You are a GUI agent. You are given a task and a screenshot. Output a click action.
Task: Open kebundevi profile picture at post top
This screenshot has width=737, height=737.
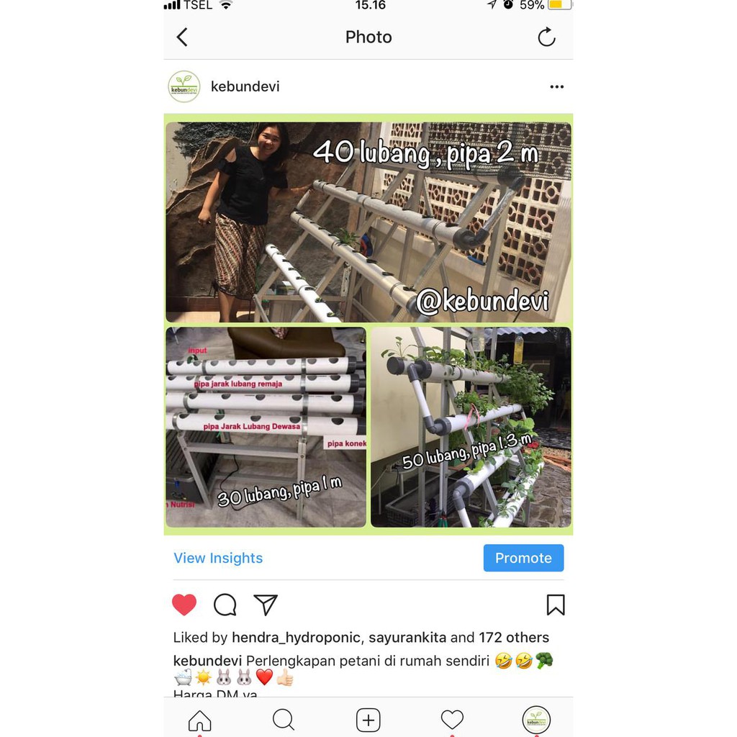pos(184,86)
